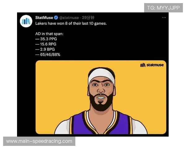Screen dimensions: 186x149
Task: Click the white headband on the illustration
Action: (x=101, y=75)
